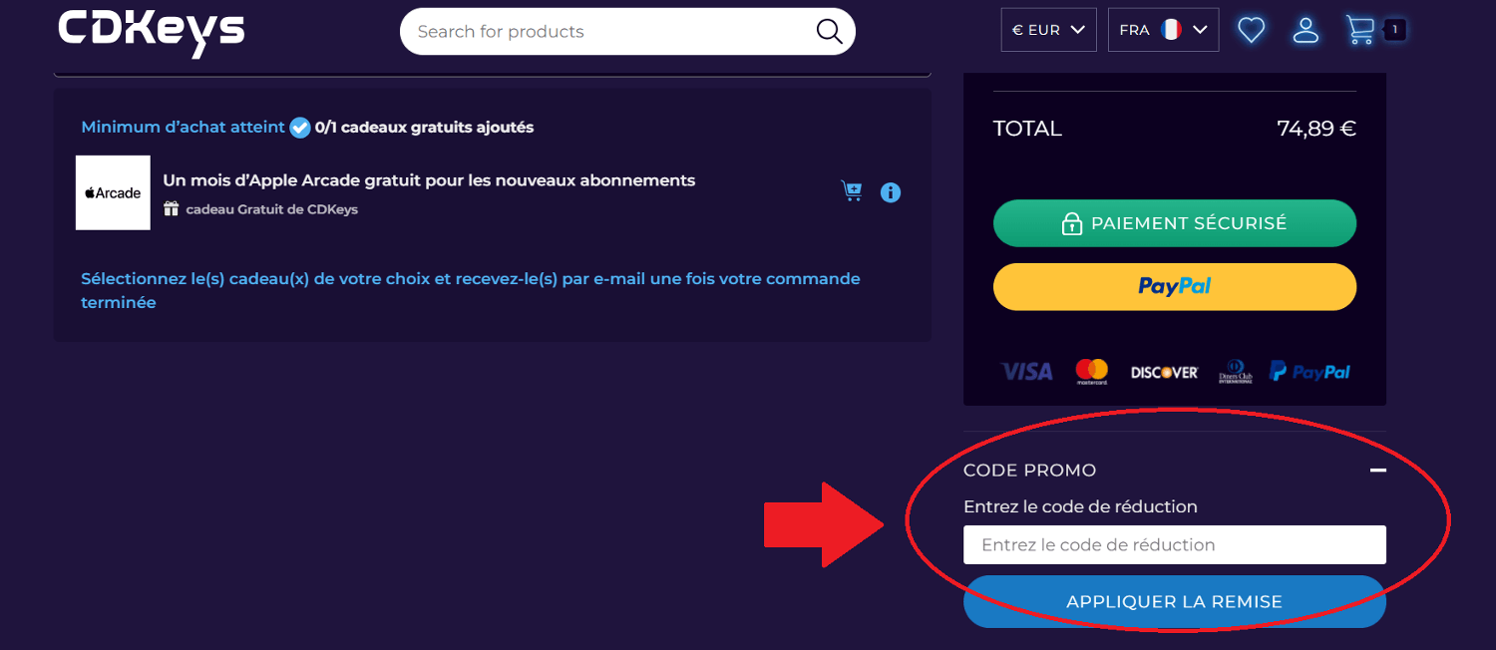Open the search by clicking the magnifier icon
This screenshot has width=1496, height=650.
(828, 31)
